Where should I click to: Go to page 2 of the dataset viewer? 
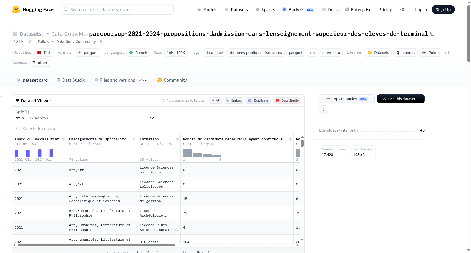[x=148, y=252]
